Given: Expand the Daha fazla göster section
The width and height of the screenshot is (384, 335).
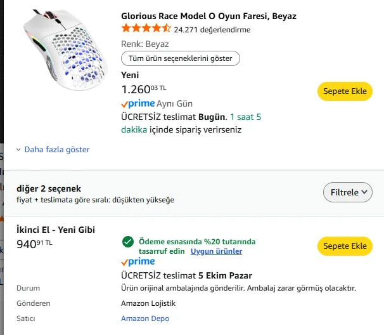Looking at the screenshot, I should click(x=56, y=150).
